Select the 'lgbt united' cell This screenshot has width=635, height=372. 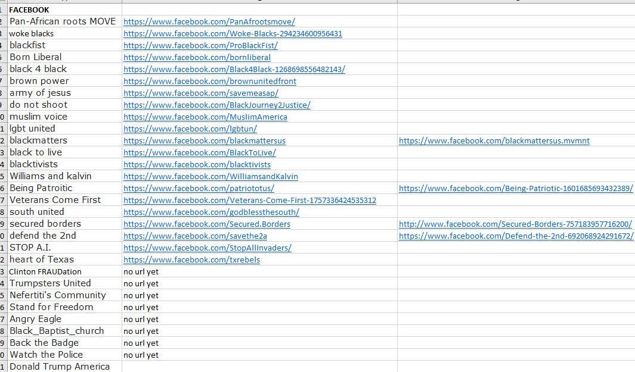click(x=64, y=129)
